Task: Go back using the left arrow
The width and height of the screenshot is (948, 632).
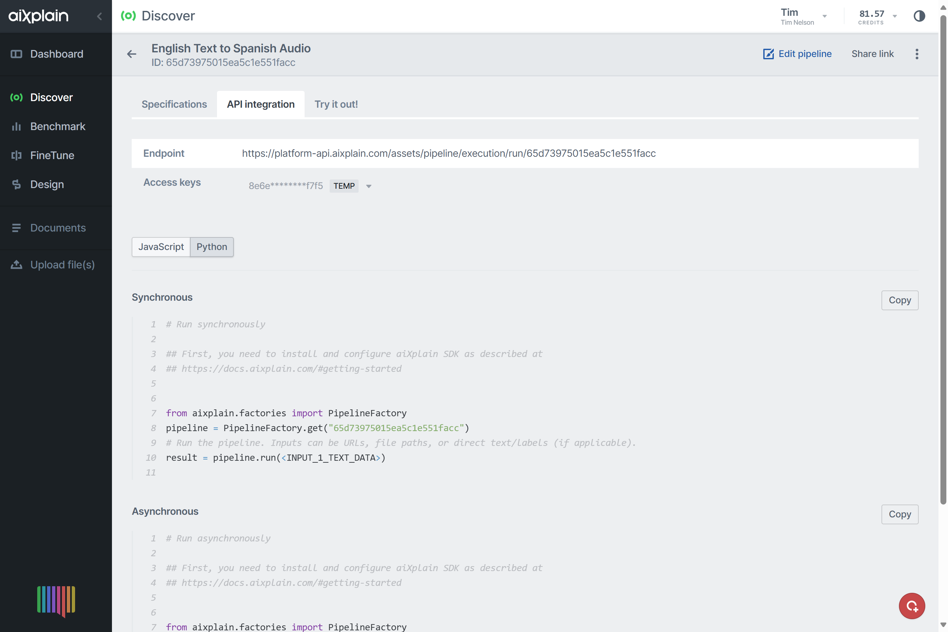Action: coord(131,54)
